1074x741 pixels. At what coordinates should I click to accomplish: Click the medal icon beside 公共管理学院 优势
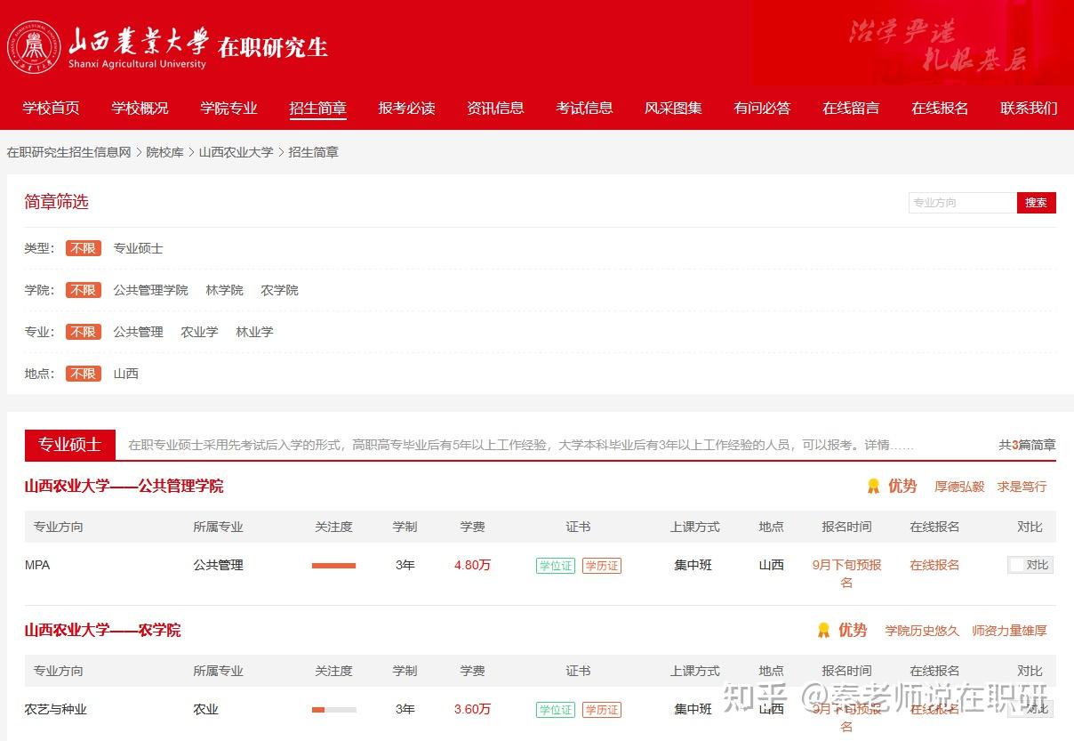873,487
